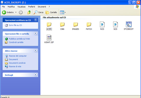
Task: Open the Cerca search tool
Action: (x=38, y=12)
